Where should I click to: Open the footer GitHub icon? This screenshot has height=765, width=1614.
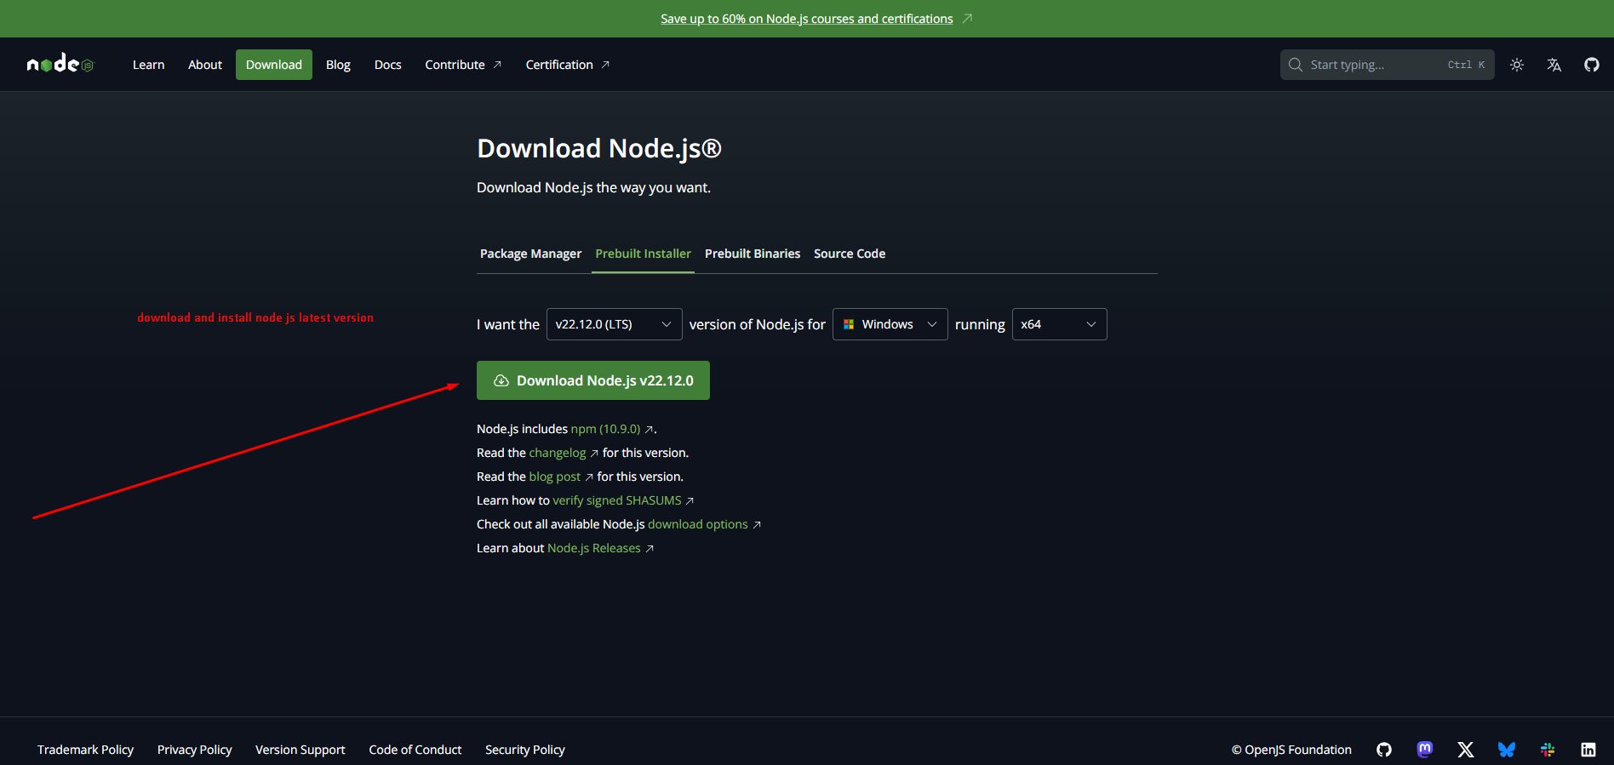(x=1384, y=750)
